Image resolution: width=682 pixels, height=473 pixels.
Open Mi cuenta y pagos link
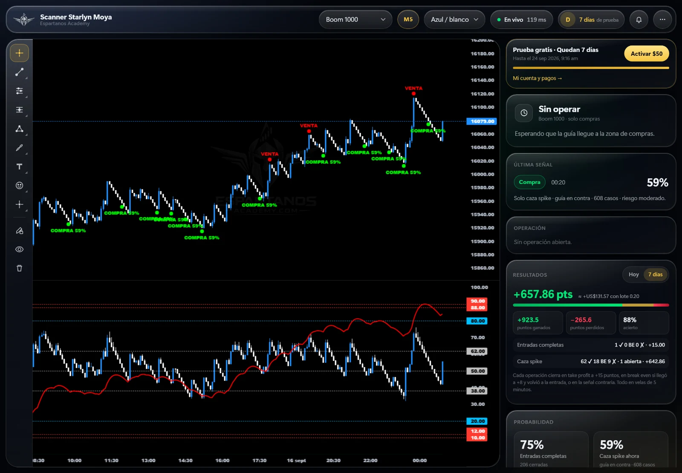537,78
